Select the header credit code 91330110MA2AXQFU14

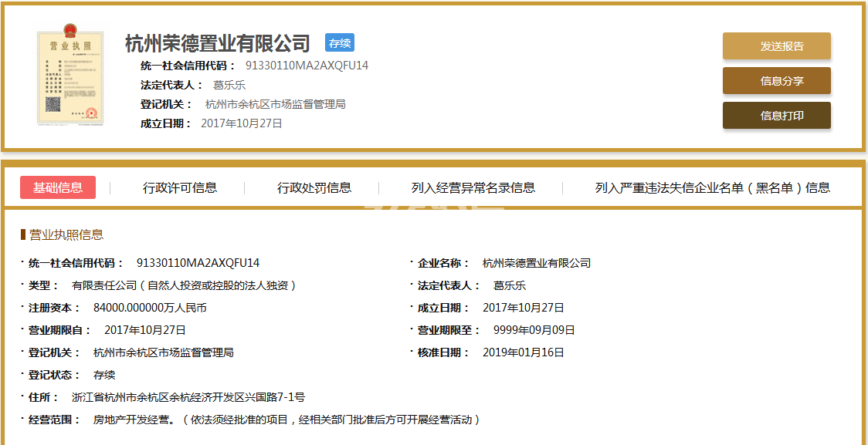point(307,66)
